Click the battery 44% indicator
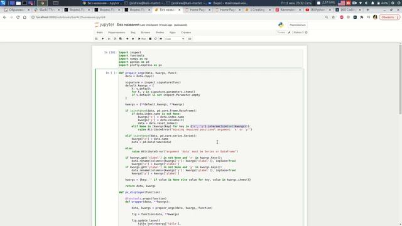The image size is (402, 226). [383, 3]
